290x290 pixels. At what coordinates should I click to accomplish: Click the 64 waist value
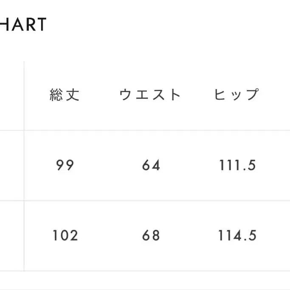151,165
